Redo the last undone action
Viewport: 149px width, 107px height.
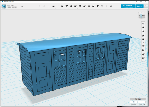click(44, 6)
